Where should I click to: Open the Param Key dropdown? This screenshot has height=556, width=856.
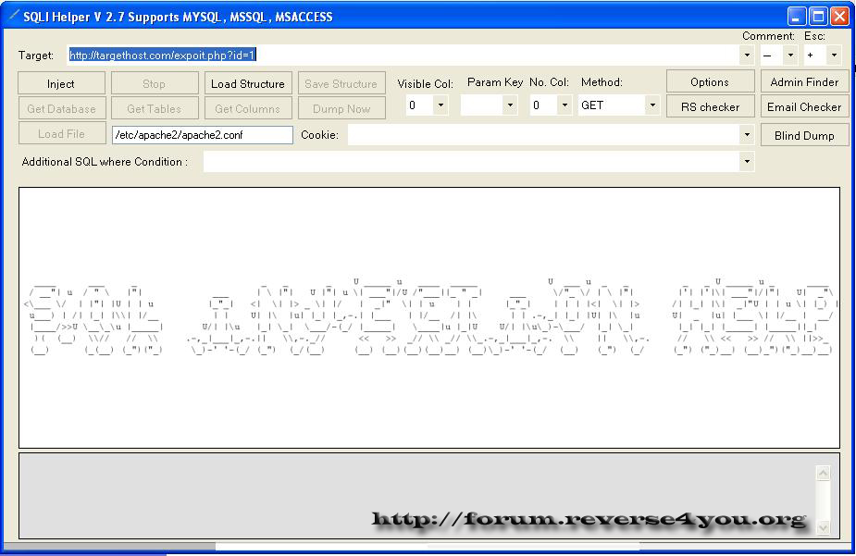pyautogui.click(x=510, y=105)
